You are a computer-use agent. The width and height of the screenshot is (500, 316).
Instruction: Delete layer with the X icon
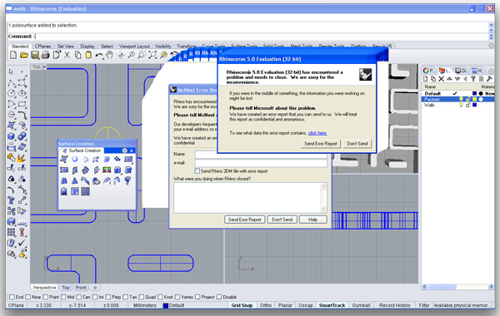click(x=442, y=79)
